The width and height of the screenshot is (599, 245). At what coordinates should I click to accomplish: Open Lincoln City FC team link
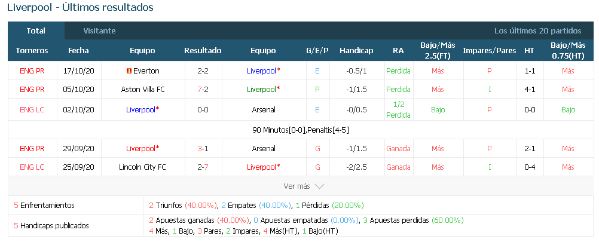(x=142, y=167)
